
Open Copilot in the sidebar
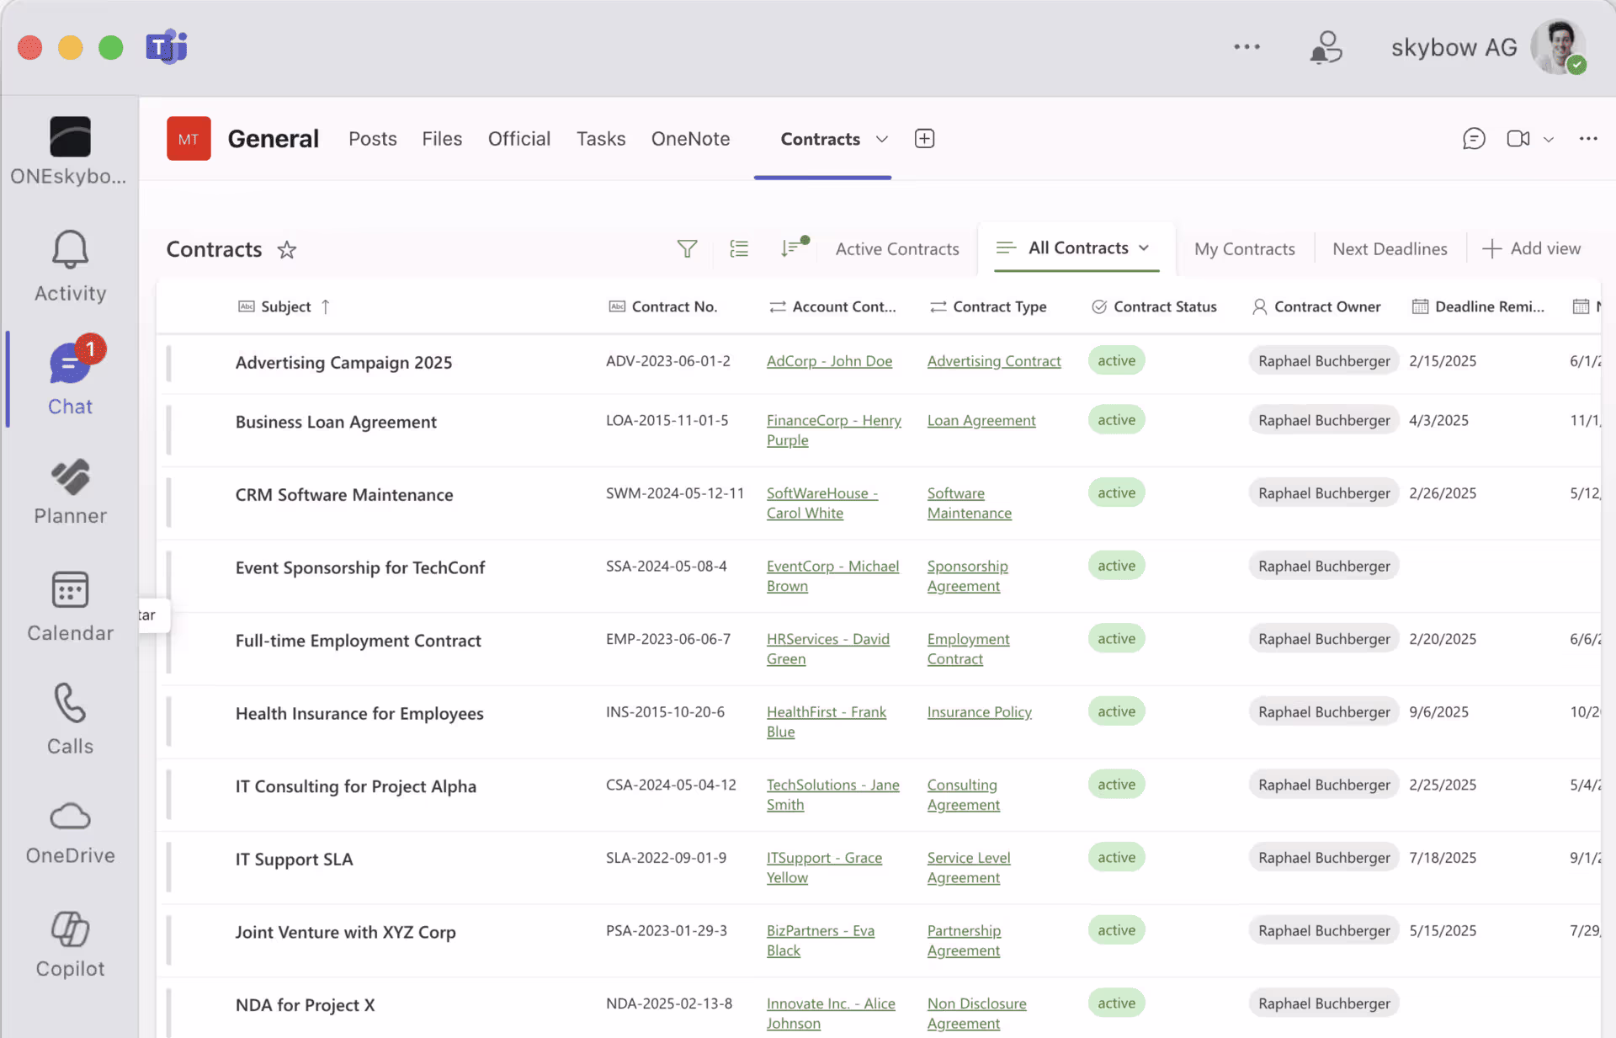[x=70, y=945]
